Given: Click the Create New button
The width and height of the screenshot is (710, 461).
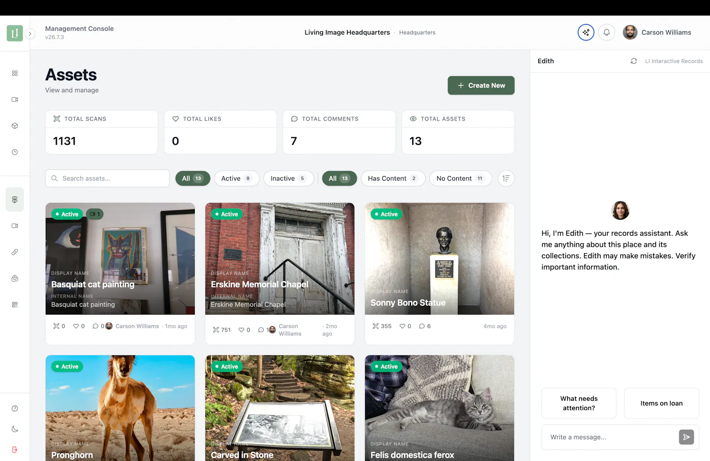Looking at the screenshot, I should (481, 85).
